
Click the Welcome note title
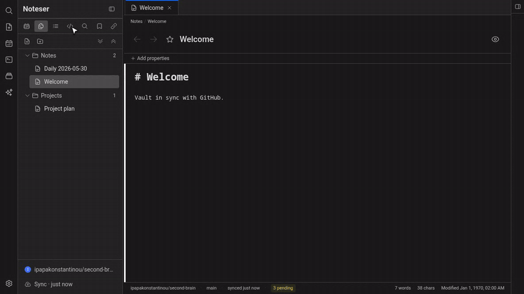tap(197, 40)
